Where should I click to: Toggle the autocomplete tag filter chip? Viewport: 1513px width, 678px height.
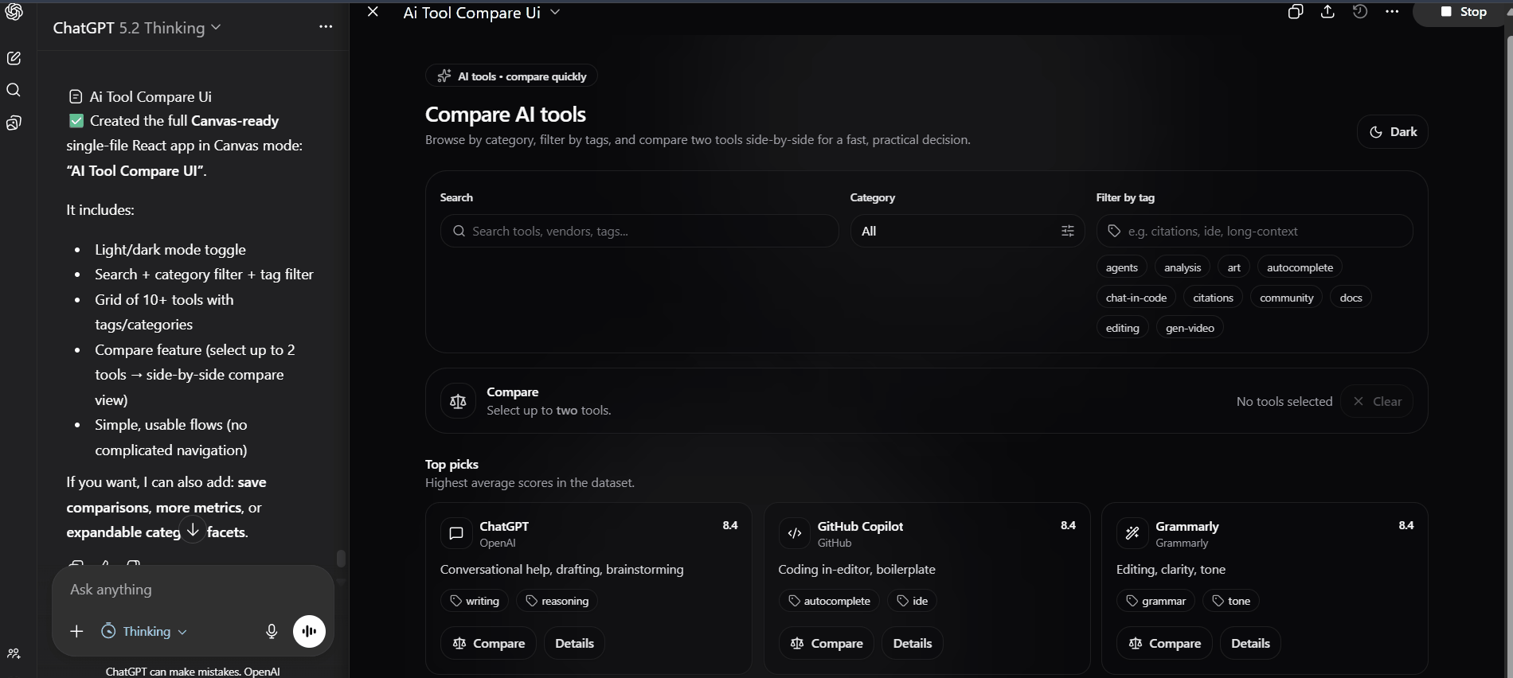click(1300, 267)
